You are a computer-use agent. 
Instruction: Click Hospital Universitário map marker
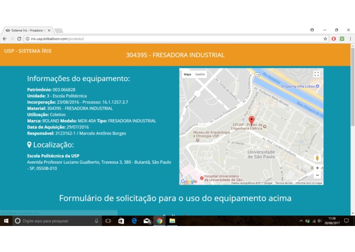coord(201,178)
